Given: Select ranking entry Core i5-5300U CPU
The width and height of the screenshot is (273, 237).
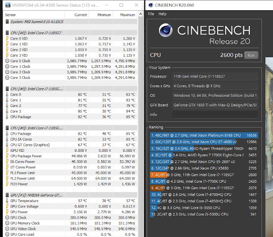Looking at the screenshot, I should point(204,214).
